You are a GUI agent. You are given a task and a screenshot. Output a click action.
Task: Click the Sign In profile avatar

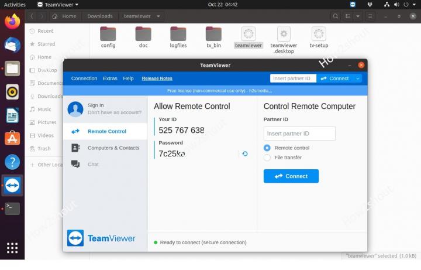75,109
